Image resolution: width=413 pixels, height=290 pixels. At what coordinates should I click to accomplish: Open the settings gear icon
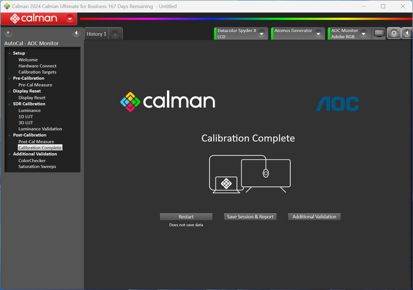[x=394, y=33]
